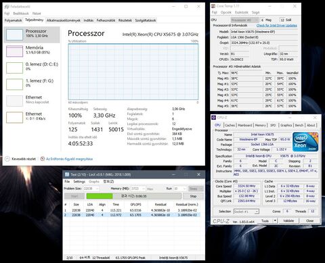Open the Indítás tab in Task Manager
This screenshot has height=263, width=325.
(89, 20)
